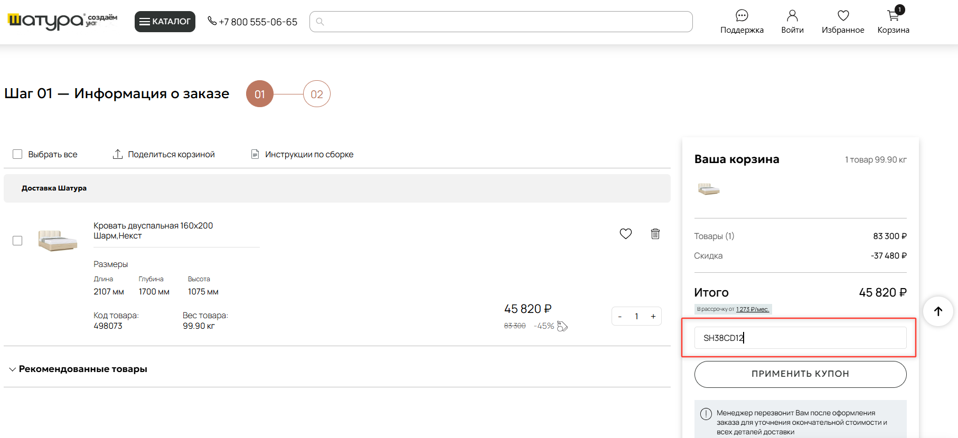Open Инструкции по сборке link
Screen dimensions: 958x438
[x=302, y=154]
